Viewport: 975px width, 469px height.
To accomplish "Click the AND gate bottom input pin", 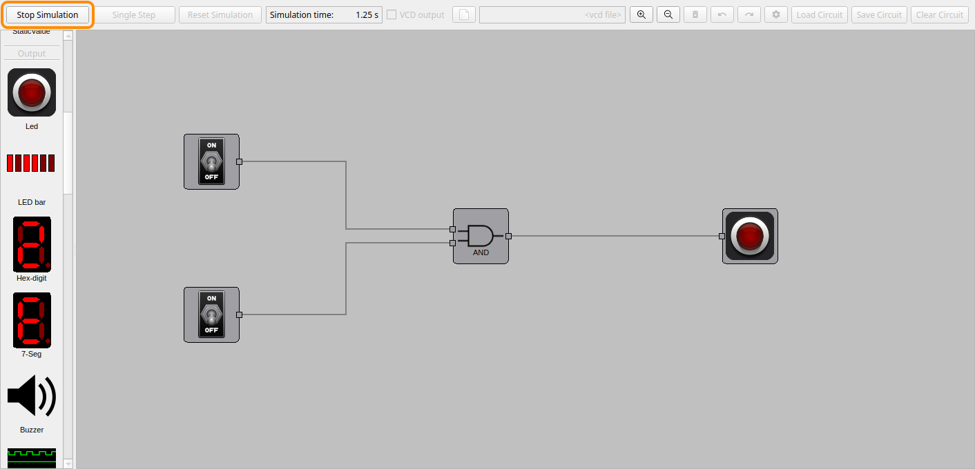I will pos(452,243).
